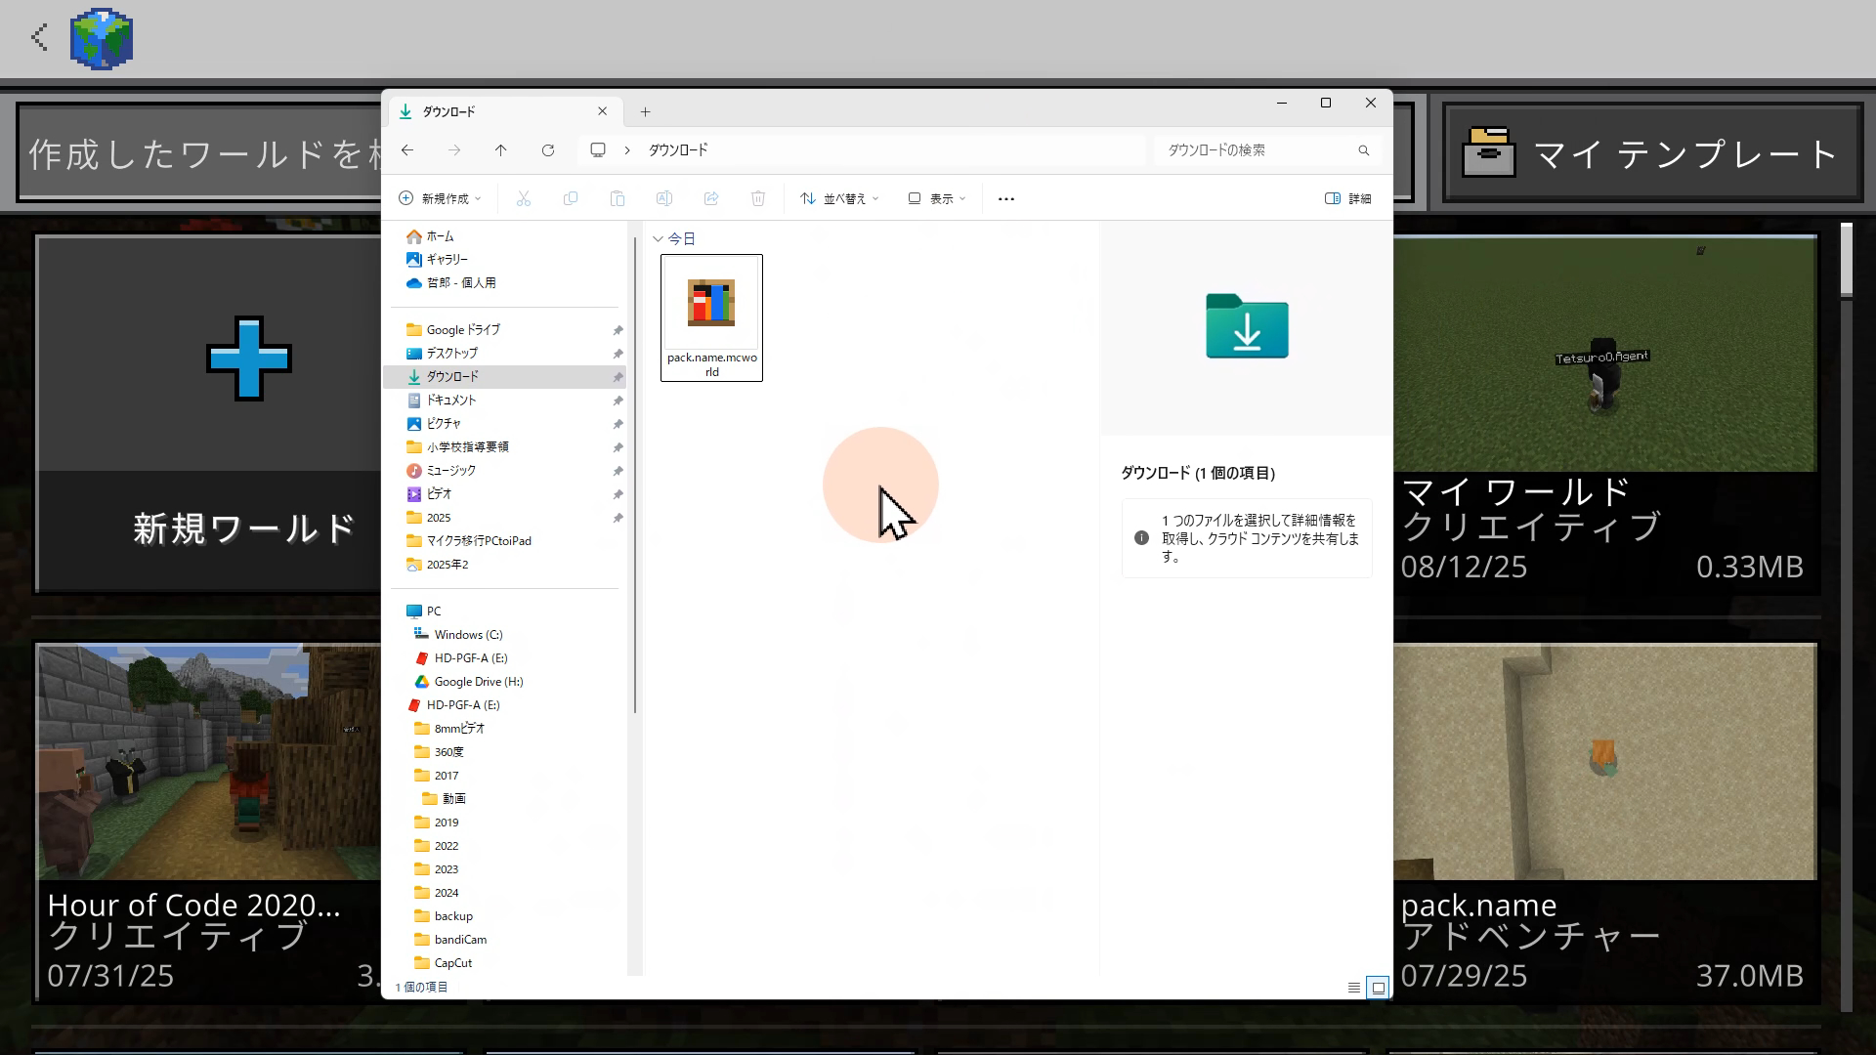Click the Delete trash icon in toolbar
Image resolution: width=1876 pixels, height=1055 pixels.
pos(758,198)
